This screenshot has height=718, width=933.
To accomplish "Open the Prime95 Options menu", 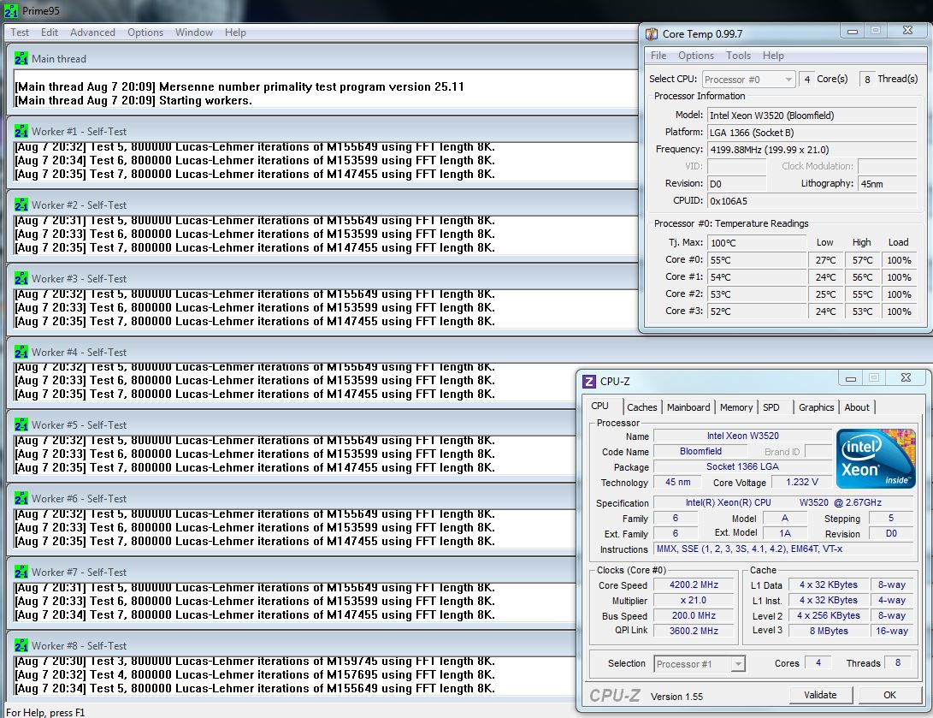I will point(145,33).
